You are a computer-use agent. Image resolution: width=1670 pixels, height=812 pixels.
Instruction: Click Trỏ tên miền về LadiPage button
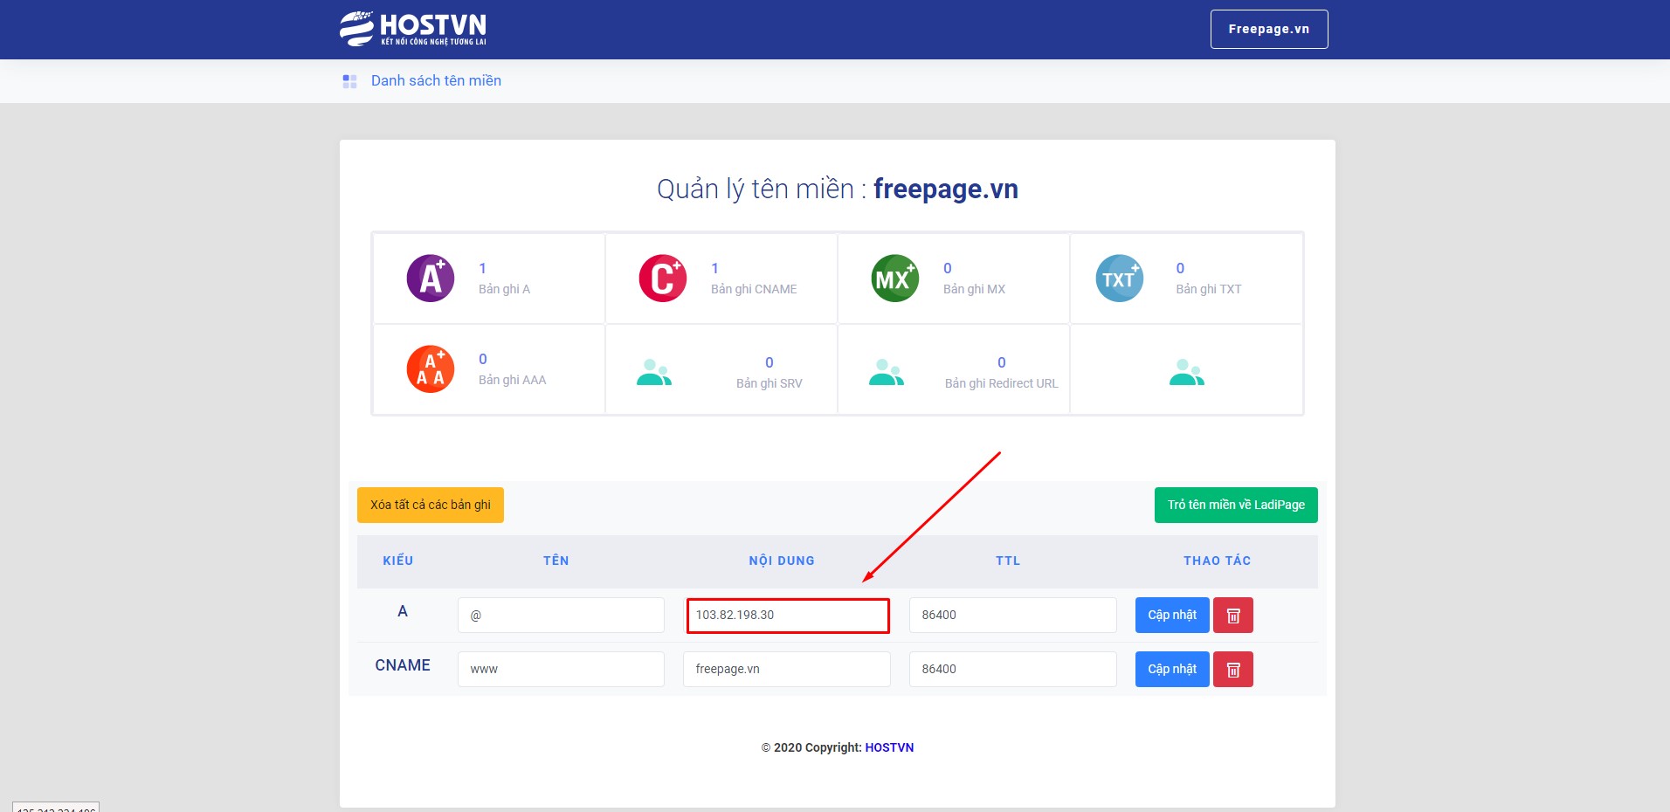[x=1236, y=505]
